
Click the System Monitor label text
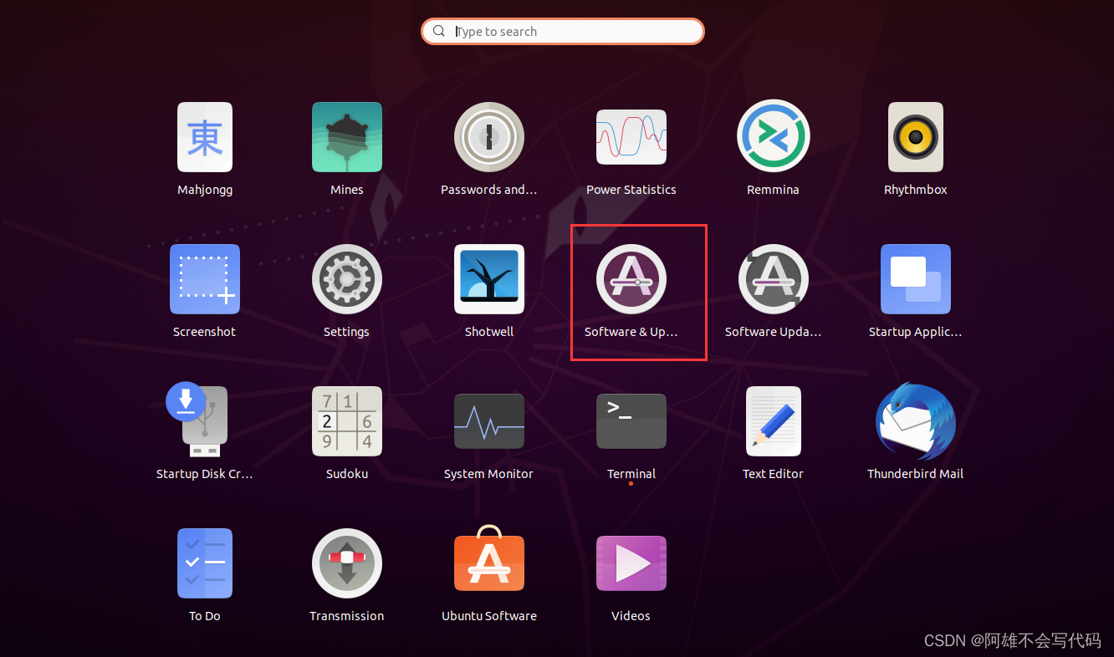pos(488,474)
